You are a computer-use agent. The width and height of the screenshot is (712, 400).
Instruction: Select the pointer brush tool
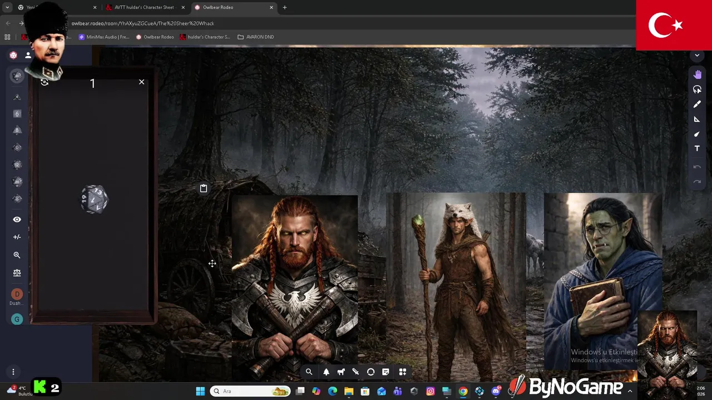(x=698, y=134)
